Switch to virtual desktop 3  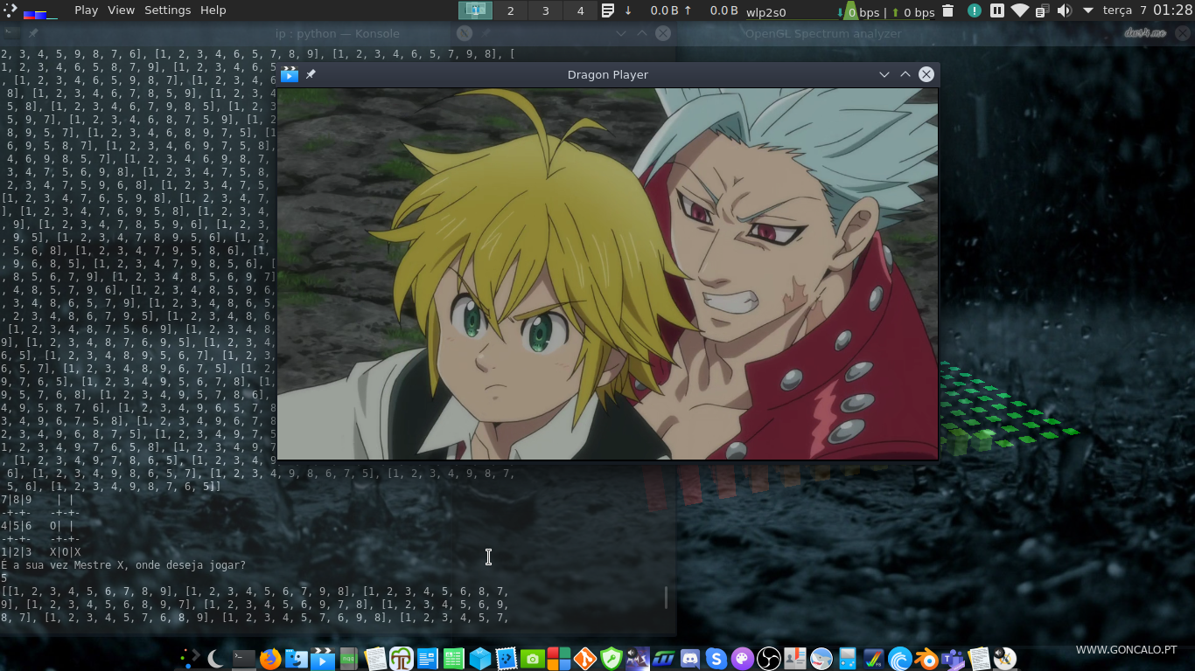[x=546, y=10]
